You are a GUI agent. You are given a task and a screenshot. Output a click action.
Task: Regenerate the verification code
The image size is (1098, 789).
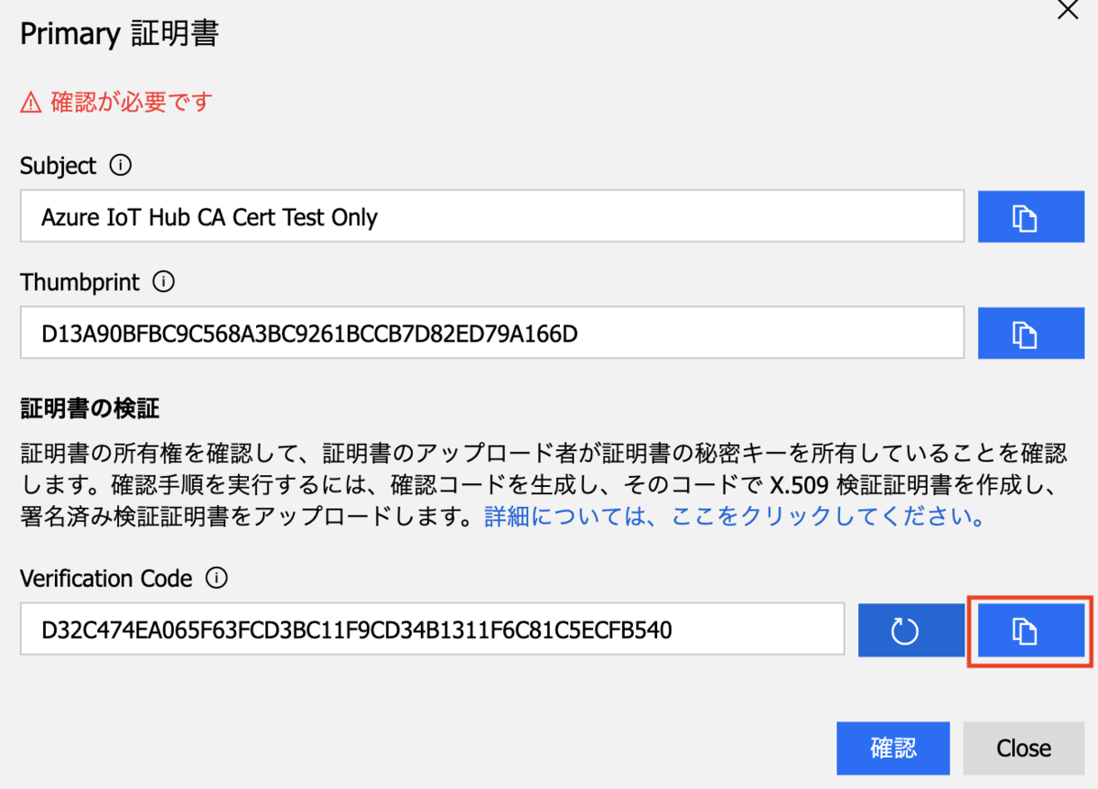coord(910,629)
